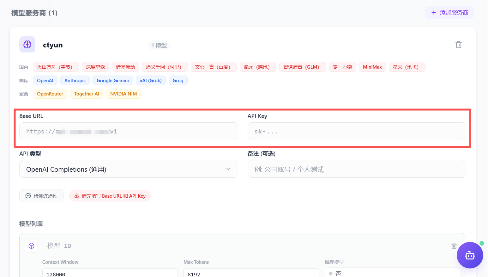Focus the optional remark input field
This screenshot has height=277, width=488.
click(x=357, y=169)
